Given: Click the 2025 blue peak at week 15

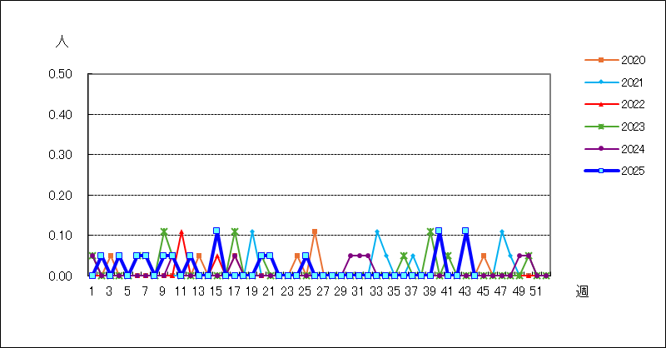Looking at the screenshot, I should click(x=216, y=231).
